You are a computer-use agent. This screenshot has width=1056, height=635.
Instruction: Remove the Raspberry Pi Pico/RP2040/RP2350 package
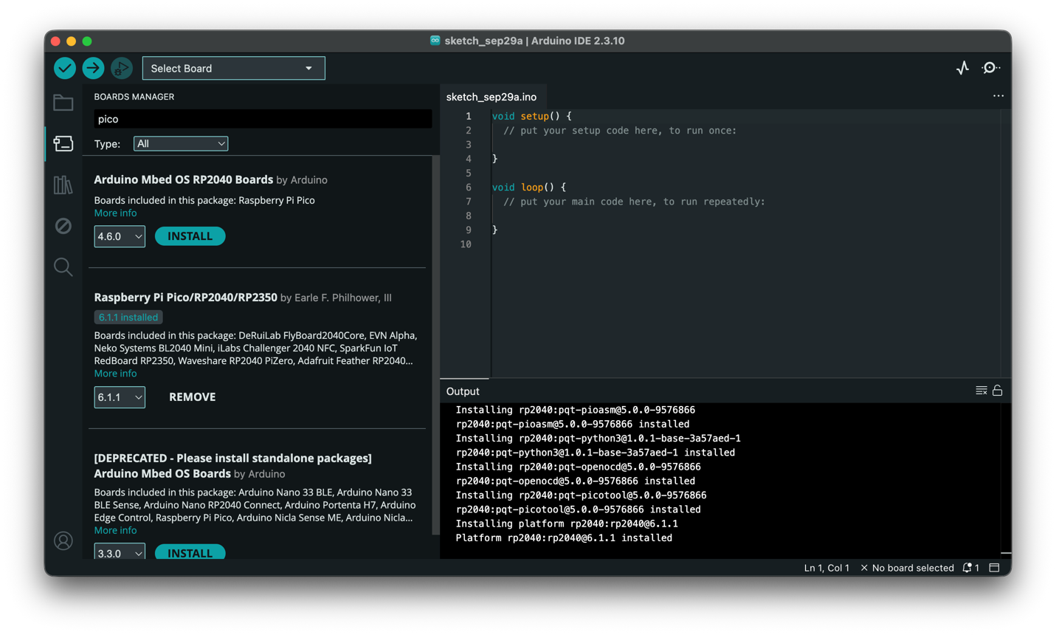pos(193,397)
